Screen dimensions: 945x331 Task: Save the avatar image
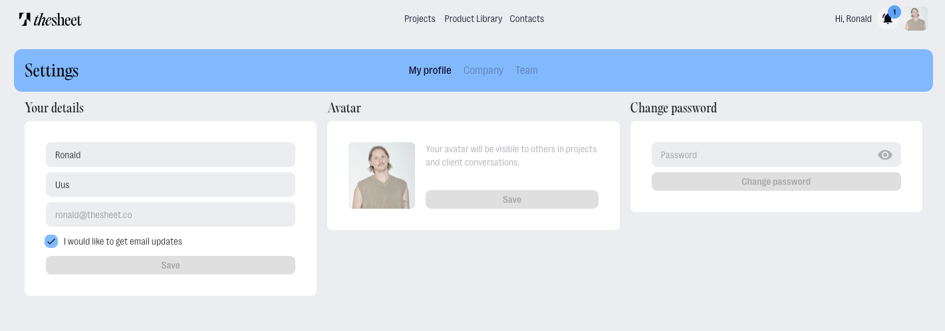click(x=512, y=199)
